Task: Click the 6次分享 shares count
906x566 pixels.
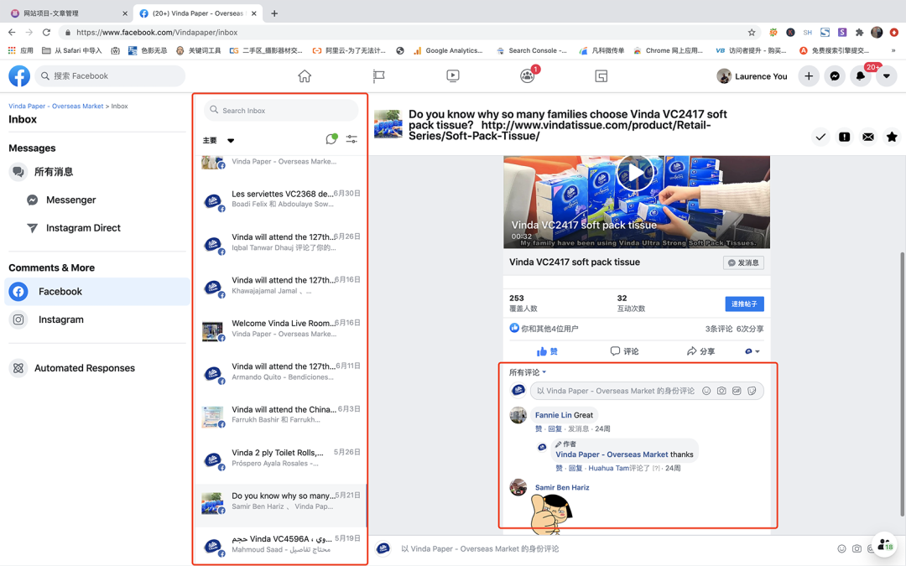Action: click(x=750, y=329)
